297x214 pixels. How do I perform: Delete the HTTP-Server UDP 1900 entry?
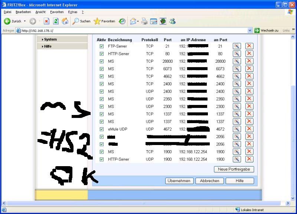[x=249, y=159]
